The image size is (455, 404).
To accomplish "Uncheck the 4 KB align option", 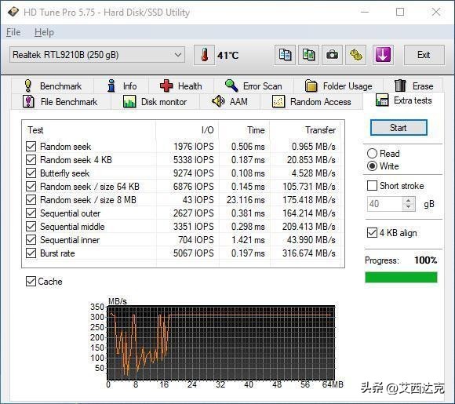I will point(372,233).
